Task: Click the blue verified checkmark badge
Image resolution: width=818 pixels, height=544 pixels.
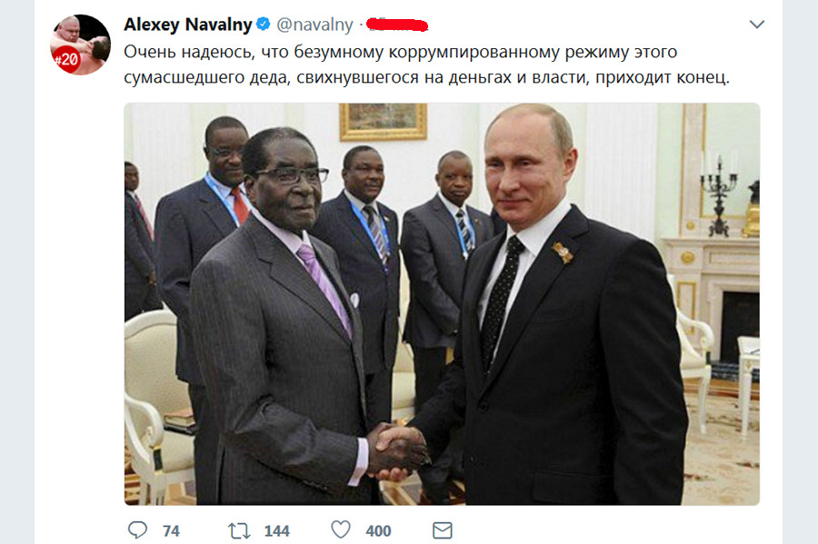Action: 263,24
